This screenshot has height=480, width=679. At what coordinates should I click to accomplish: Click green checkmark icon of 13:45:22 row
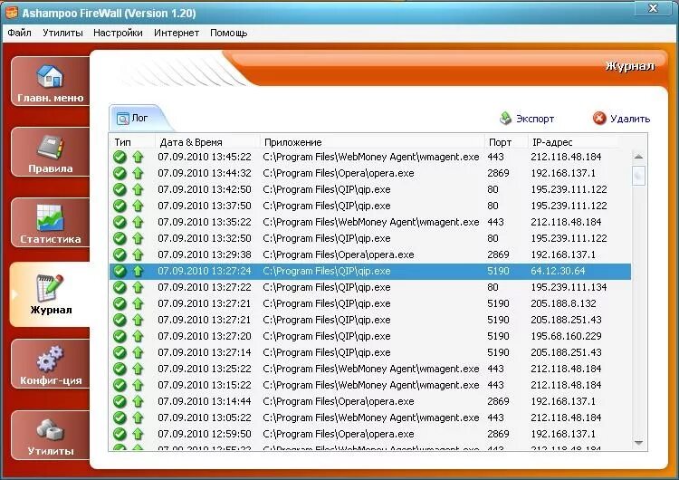pyautogui.click(x=120, y=157)
